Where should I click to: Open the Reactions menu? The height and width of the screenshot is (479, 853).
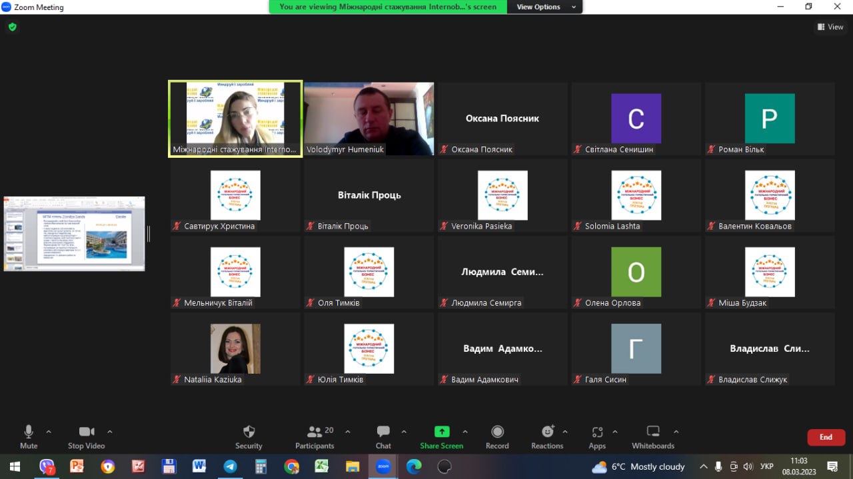pos(547,432)
